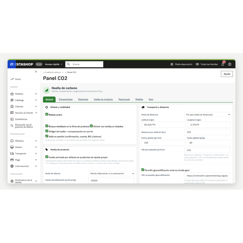
Task: Expand the Módulos menu chevron
Action: coord(36,141)
